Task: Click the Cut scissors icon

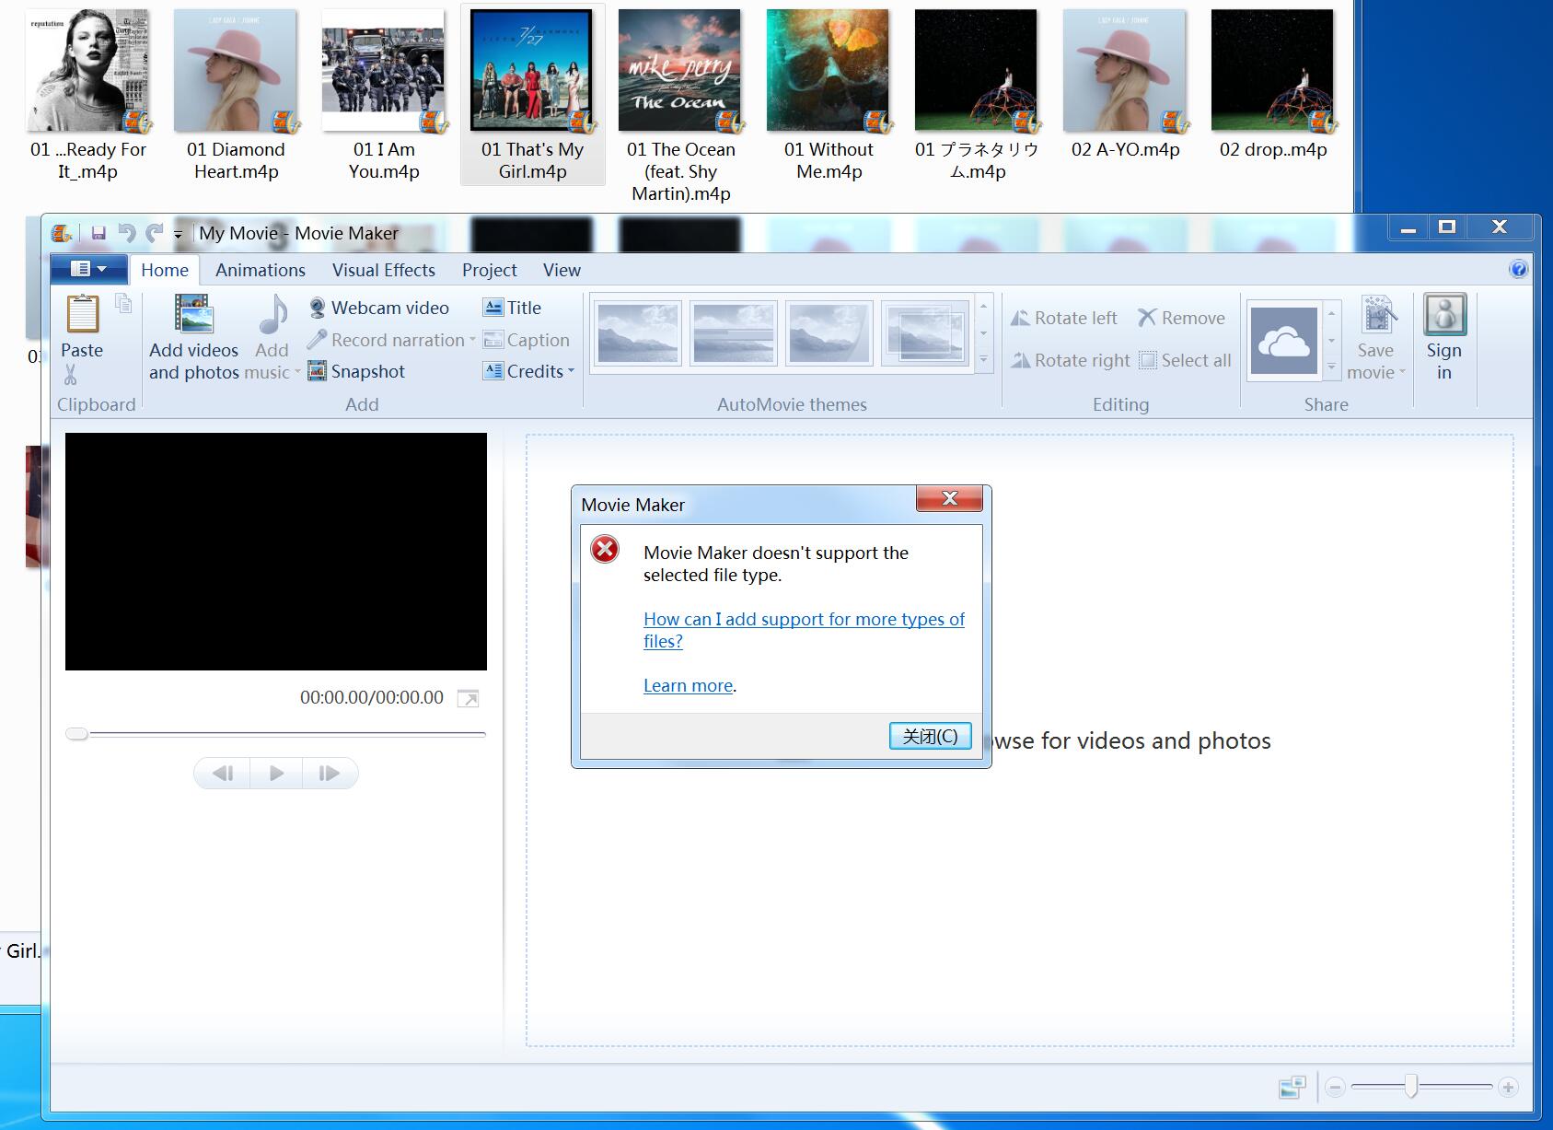Action: click(x=71, y=376)
